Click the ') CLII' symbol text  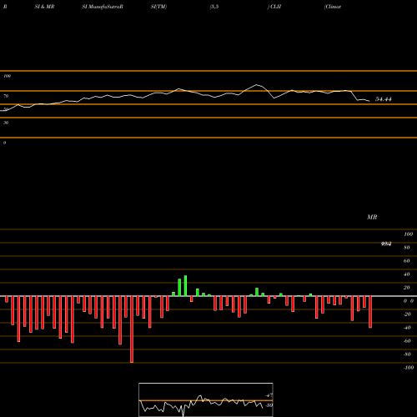[x=274, y=7]
